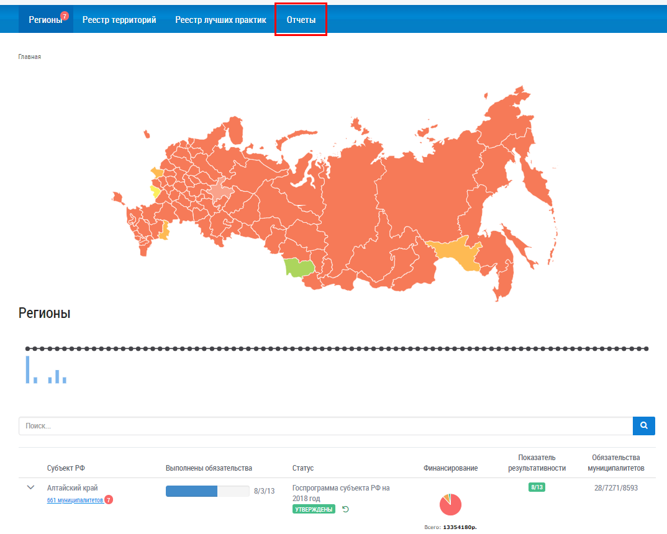Click the financing pie chart

(450, 504)
